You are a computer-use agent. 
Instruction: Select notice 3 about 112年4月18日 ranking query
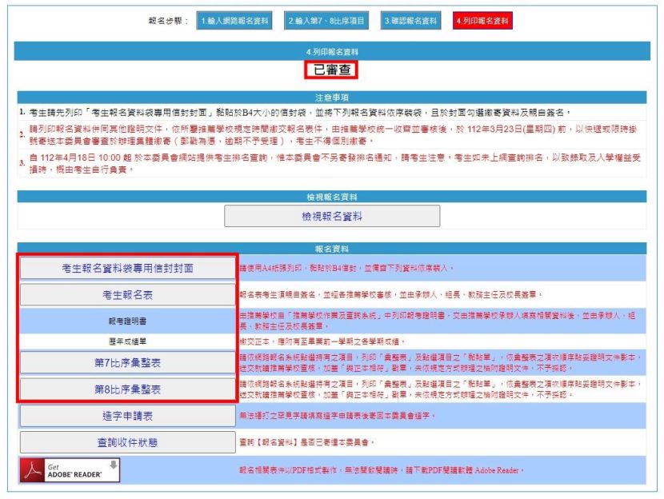click(x=334, y=163)
